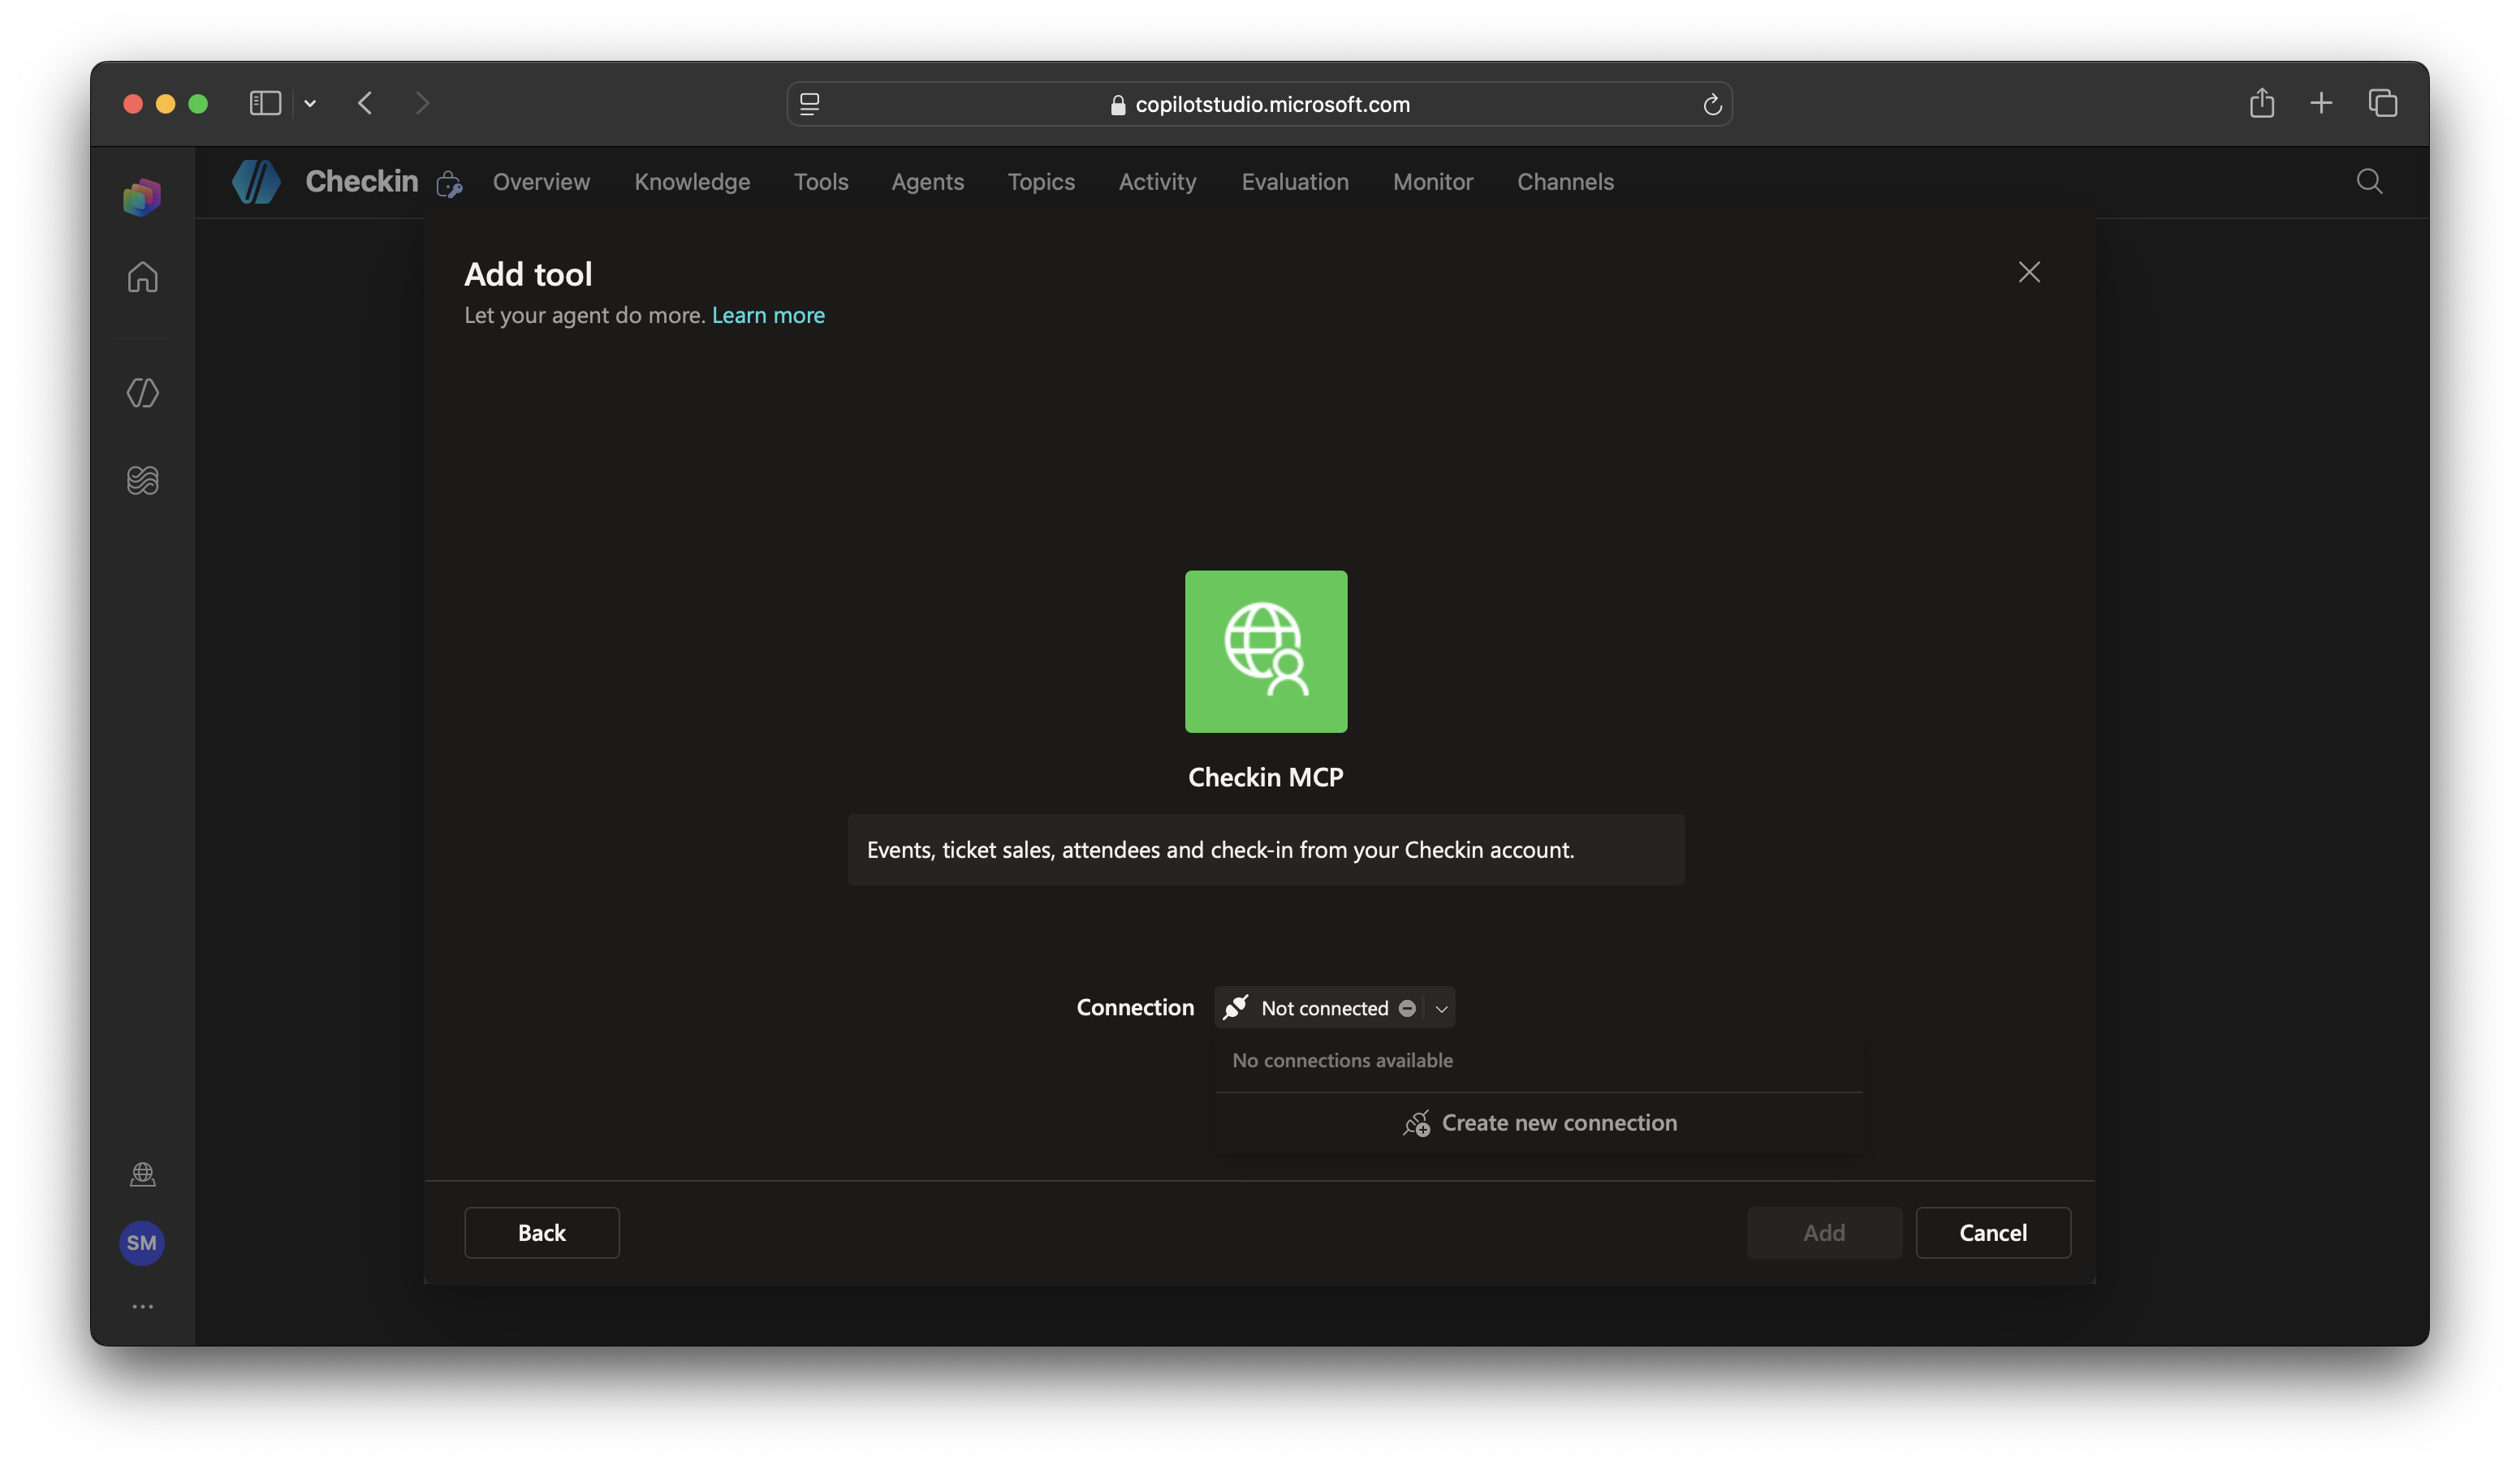Click the three-dots more icon in sidebar

(142, 1307)
